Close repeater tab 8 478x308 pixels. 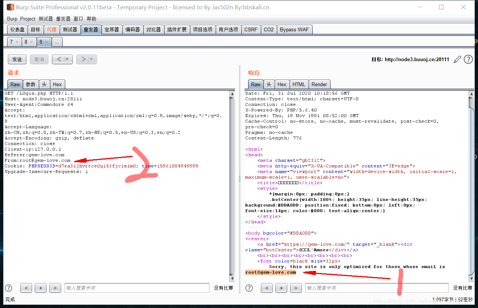(x=31, y=42)
